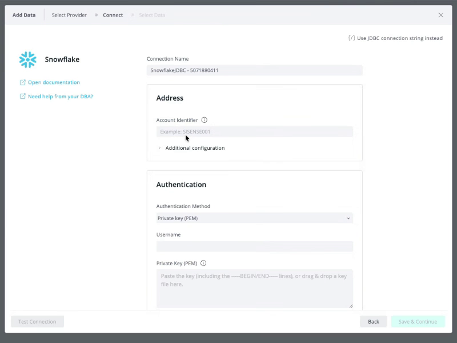Click the Authentication section heading
457x343 pixels.
pyautogui.click(x=181, y=185)
